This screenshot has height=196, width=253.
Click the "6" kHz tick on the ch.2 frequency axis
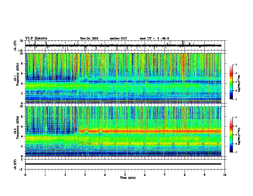(22, 127)
